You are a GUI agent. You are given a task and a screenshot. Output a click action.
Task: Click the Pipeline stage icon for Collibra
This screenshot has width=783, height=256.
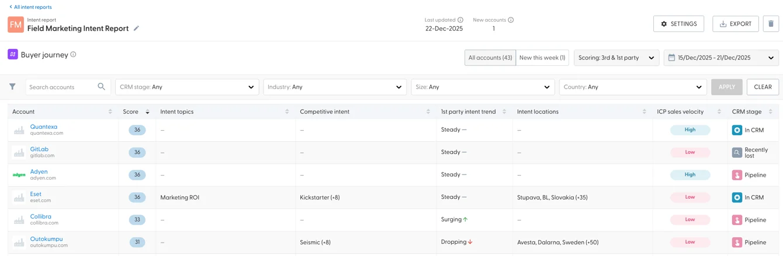737,220
